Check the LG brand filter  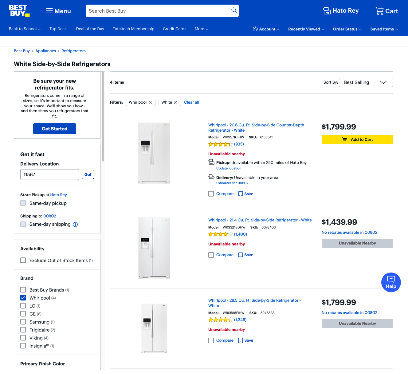[23, 306]
